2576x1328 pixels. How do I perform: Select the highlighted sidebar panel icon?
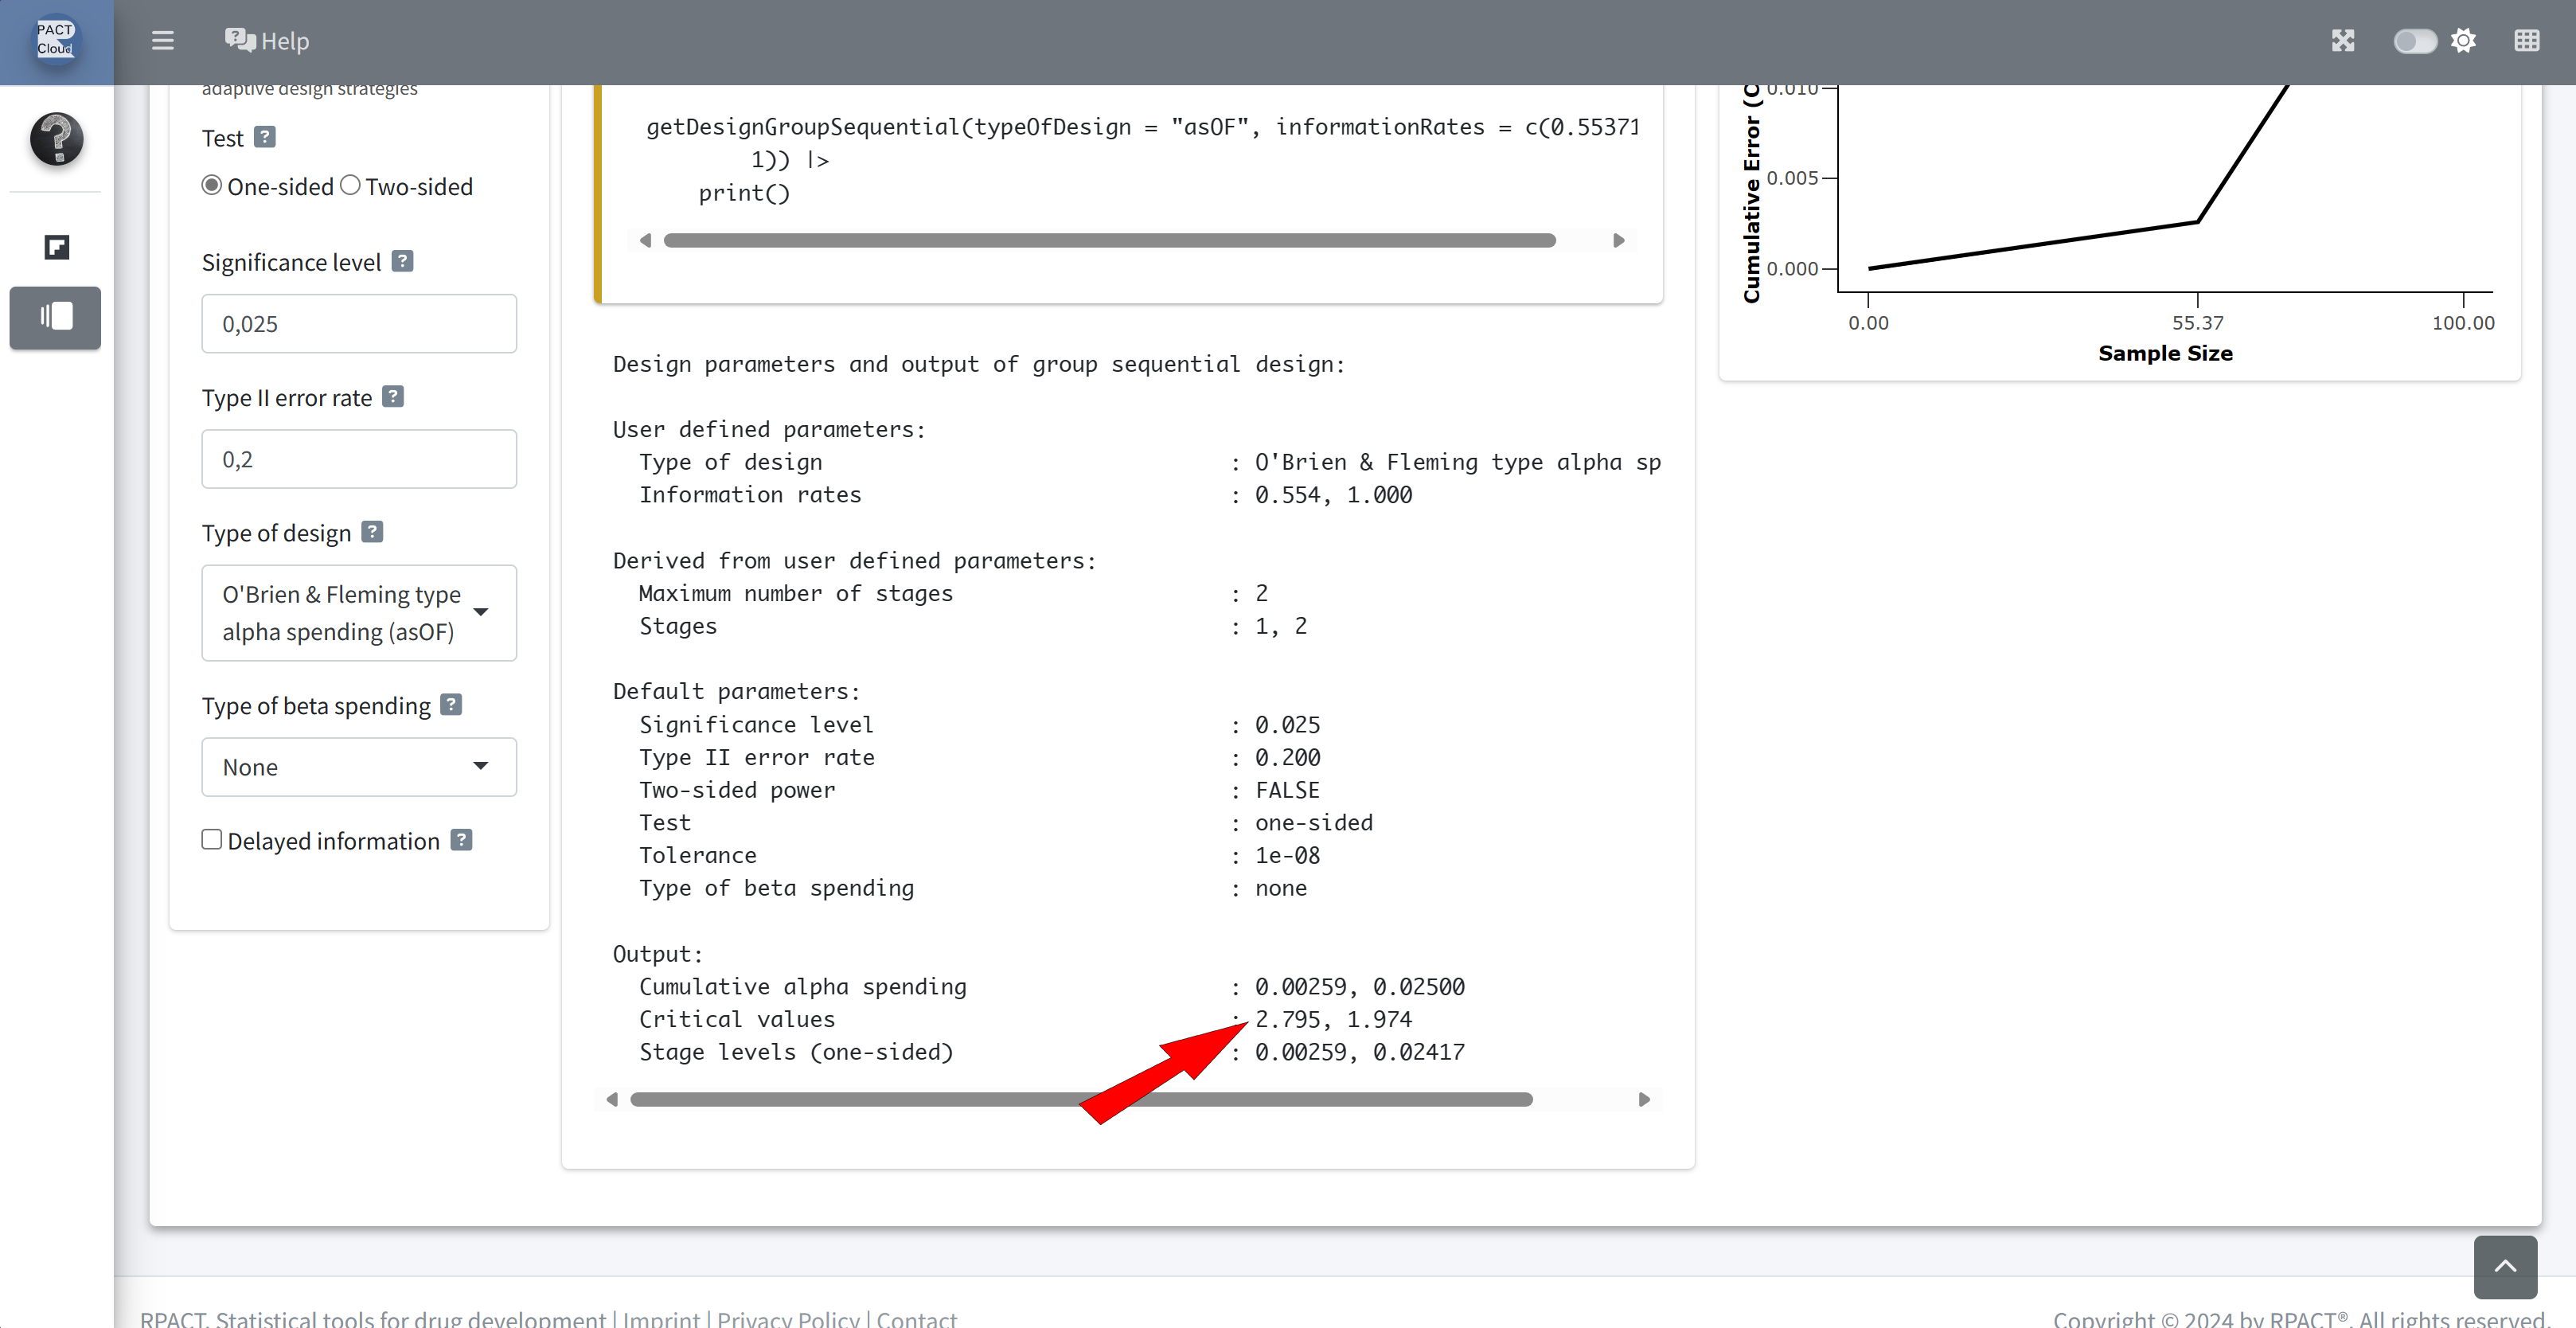(x=56, y=317)
